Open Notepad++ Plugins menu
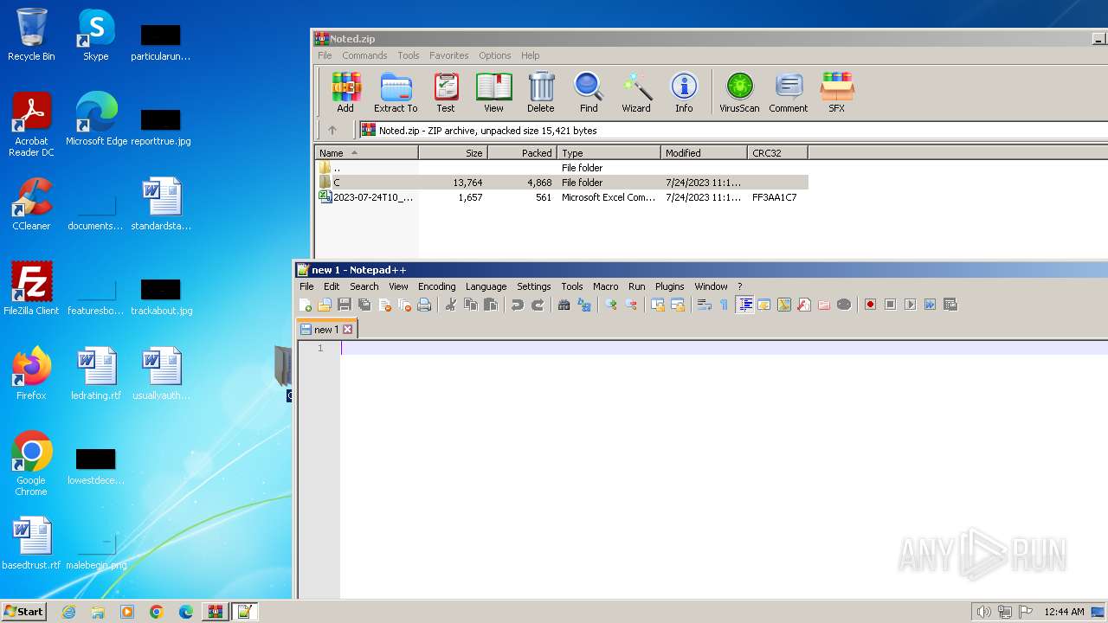Image resolution: width=1108 pixels, height=623 pixels. pyautogui.click(x=669, y=286)
